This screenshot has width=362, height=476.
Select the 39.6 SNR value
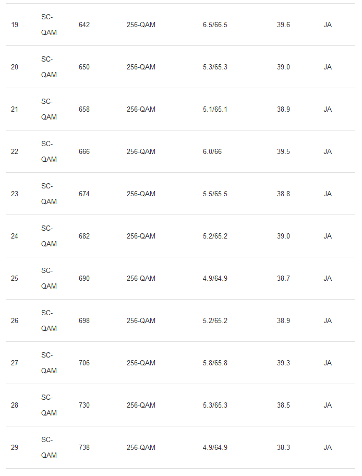283,25
